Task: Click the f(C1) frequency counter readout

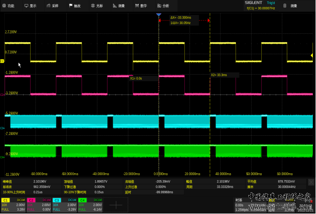Action: [261, 8]
